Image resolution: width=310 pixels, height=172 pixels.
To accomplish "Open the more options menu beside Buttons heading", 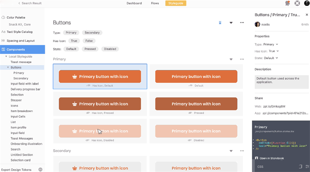I will pyautogui.click(x=242, y=23).
